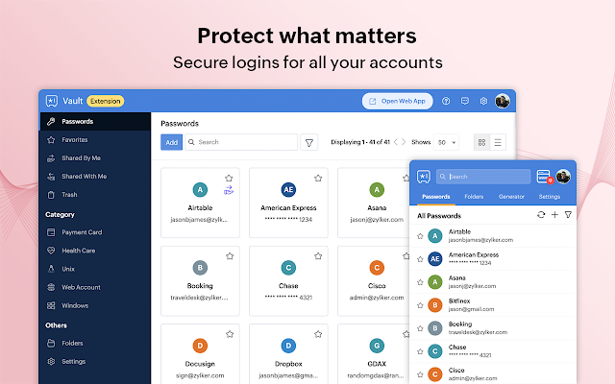The height and width of the screenshot is (384, 615).
Task: Open Settings in the sidebar
Action: click(x=95, y=362)
